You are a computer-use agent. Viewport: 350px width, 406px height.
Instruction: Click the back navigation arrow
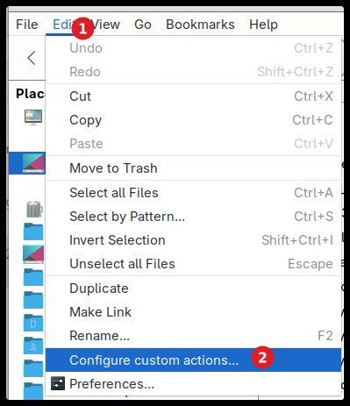[32, 58]
